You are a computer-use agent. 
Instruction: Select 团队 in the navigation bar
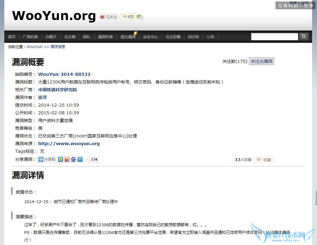click(x=86, y=37)
